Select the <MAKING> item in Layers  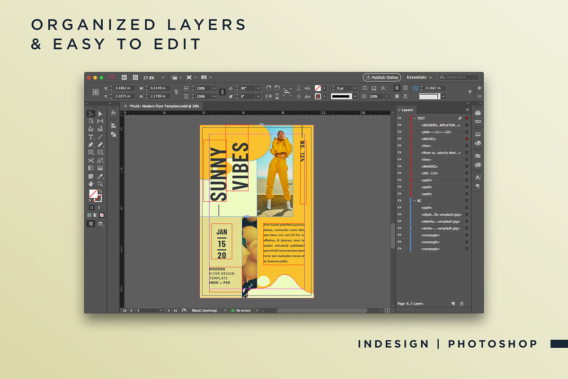429,167
